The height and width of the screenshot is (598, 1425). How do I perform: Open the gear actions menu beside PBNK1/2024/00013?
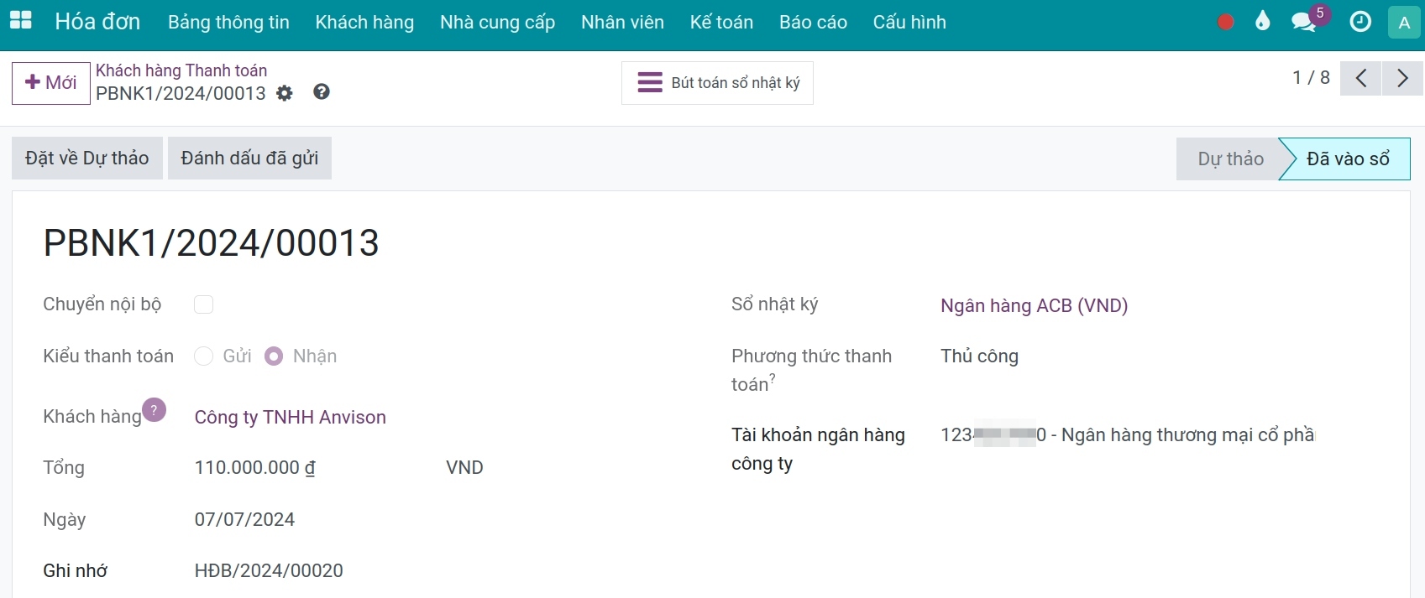pos(285,93)
